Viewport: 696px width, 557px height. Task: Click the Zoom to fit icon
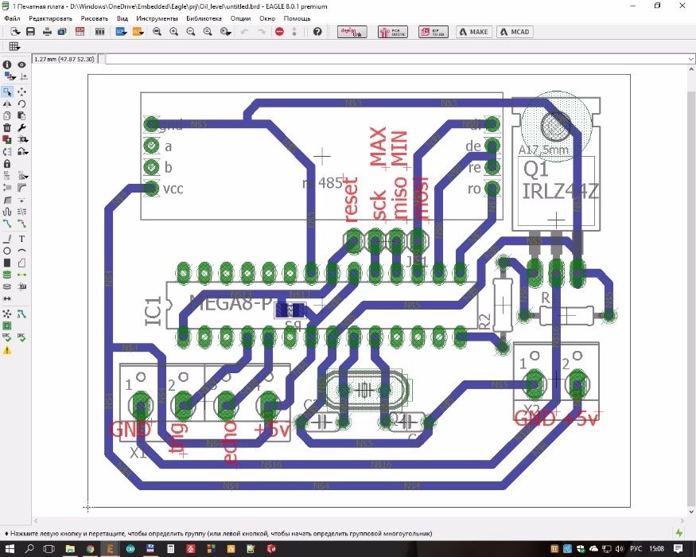[x=157, y=32]
